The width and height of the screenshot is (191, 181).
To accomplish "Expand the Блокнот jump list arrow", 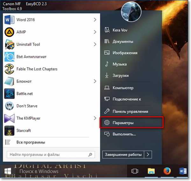I will (95, 81).
